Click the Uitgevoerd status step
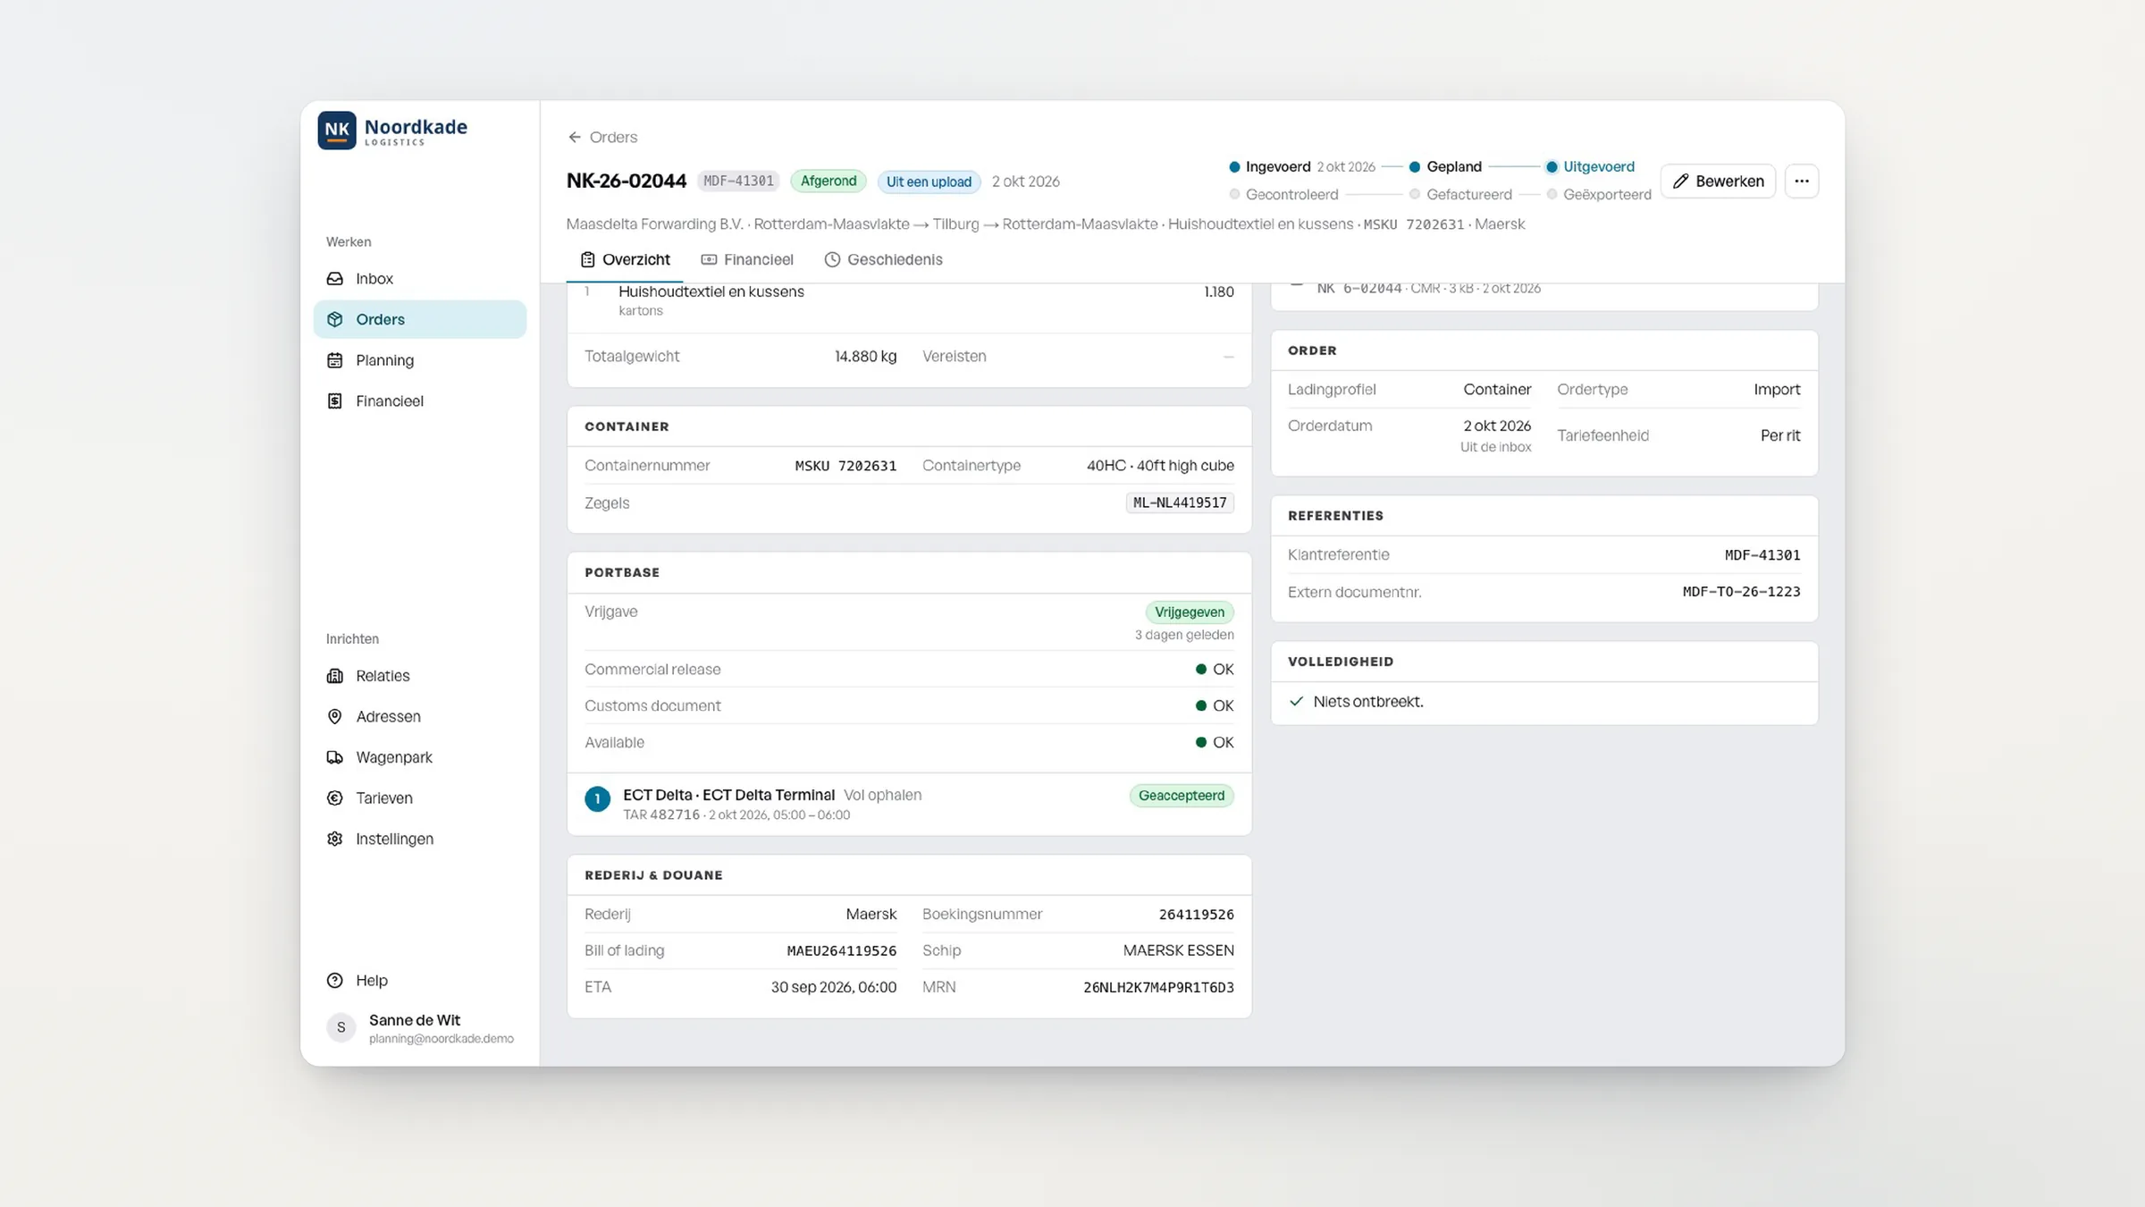This screenshot has width=2145, height=1207. (1590, 167)
